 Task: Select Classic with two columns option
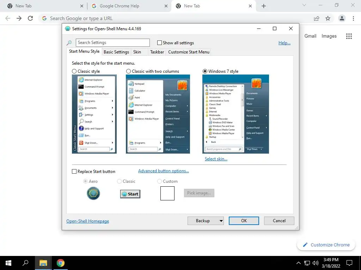click(x=128, y=71)
